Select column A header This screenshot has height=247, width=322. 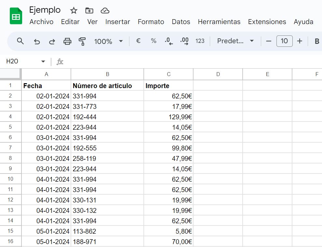[46, 74]
